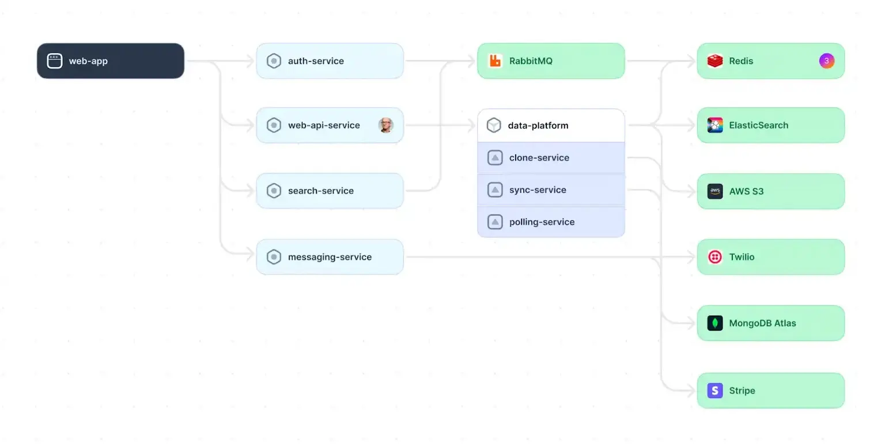The width and height of the screenshot is (881, 447).
Task: Select the polling-service row in data-platform
Action: (551, 222)
